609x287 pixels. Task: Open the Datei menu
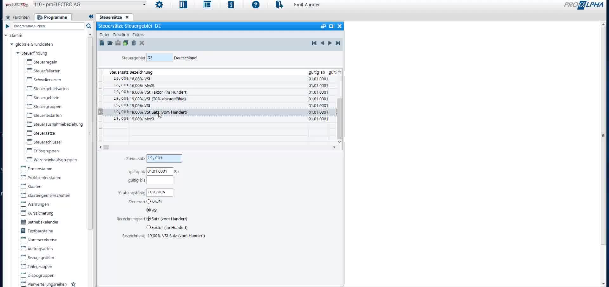104,35
